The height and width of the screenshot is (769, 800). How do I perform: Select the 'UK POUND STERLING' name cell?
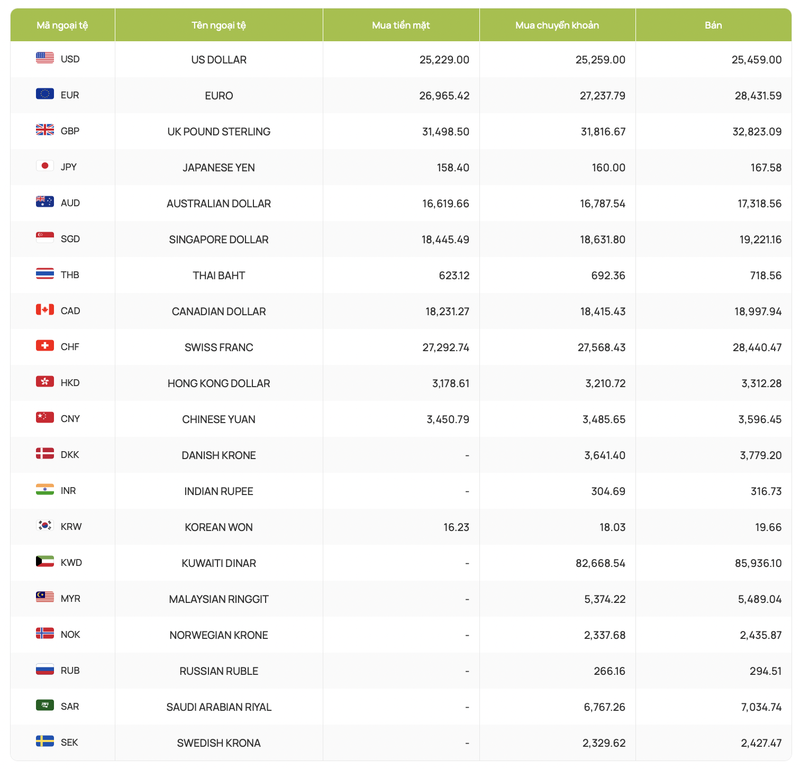[x=219, y=132]
